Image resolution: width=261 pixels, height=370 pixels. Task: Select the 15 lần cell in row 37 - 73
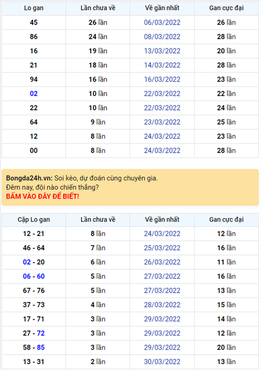[x=226, y=305]
